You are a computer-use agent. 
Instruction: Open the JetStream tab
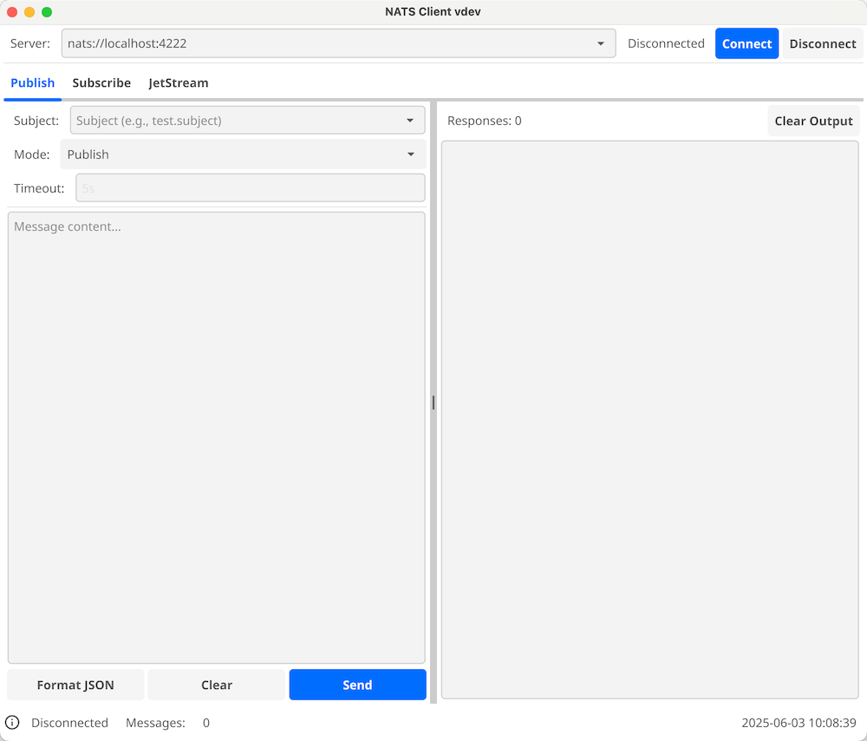click(x=179, y=83)
